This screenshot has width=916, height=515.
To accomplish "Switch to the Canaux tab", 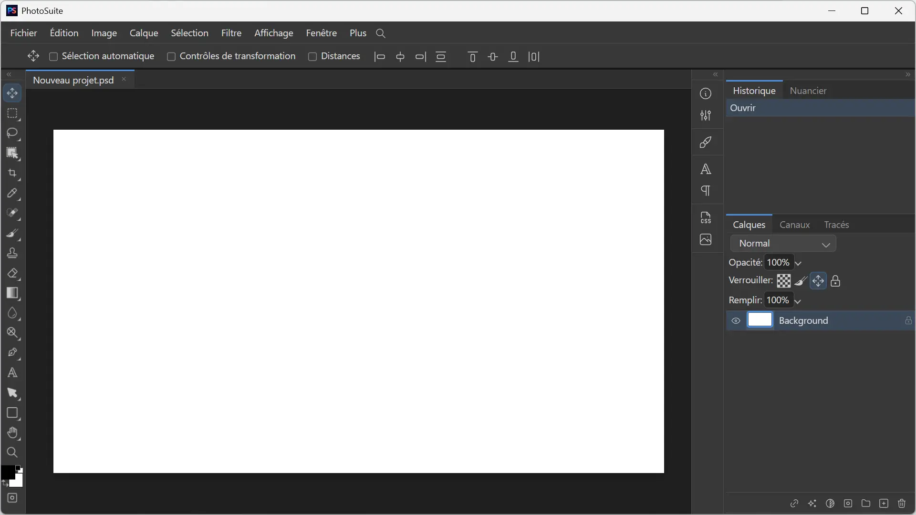I will (x=795, y=225).
